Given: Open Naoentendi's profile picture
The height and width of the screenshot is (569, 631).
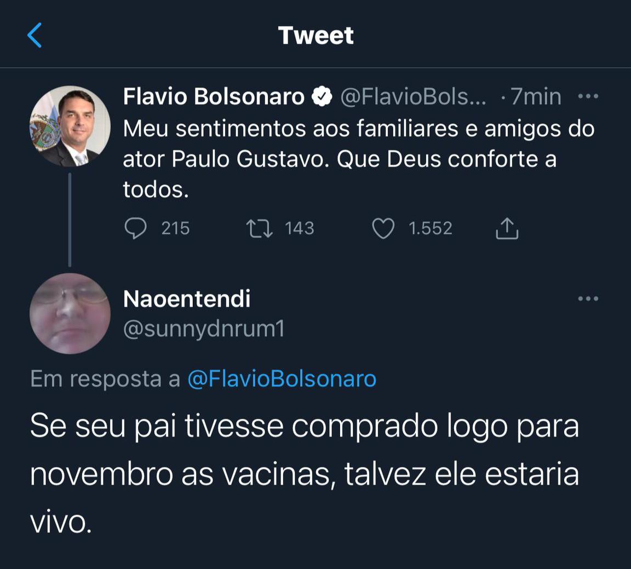Looking at the screenshot, I should (70, 313).
